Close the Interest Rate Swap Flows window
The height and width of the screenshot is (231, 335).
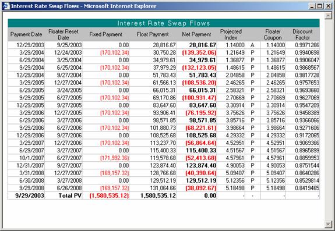tap(328, 6)
